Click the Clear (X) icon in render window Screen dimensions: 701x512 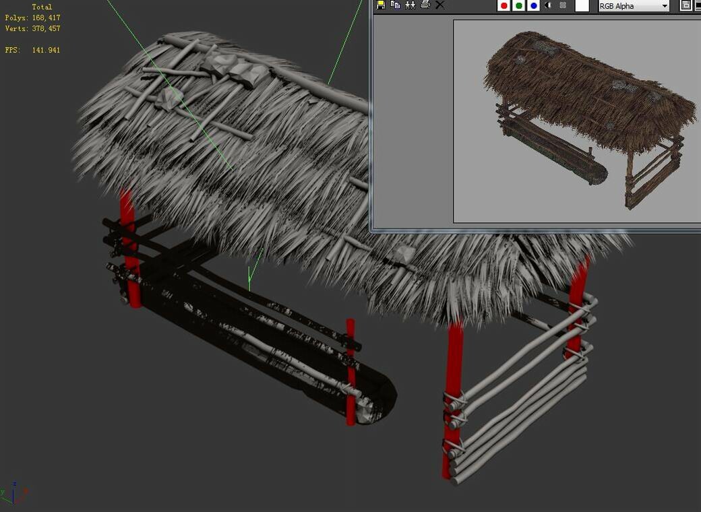tap(440, 5)
